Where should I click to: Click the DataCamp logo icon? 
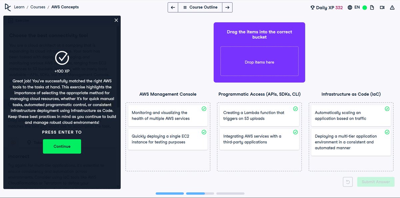[x=7, y=7]
